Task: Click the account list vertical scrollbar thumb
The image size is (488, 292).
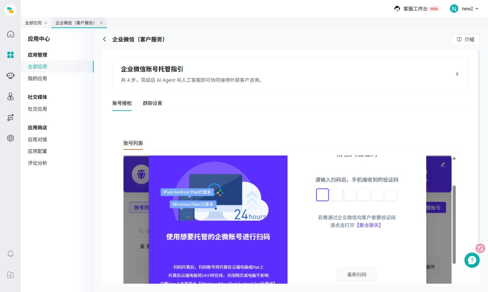Action: click(454, 225)
